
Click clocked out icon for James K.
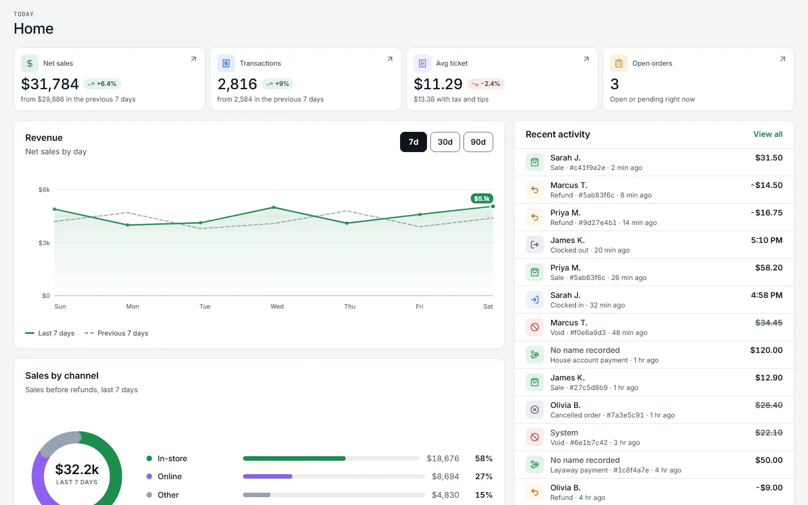click(x=535, y=245)
